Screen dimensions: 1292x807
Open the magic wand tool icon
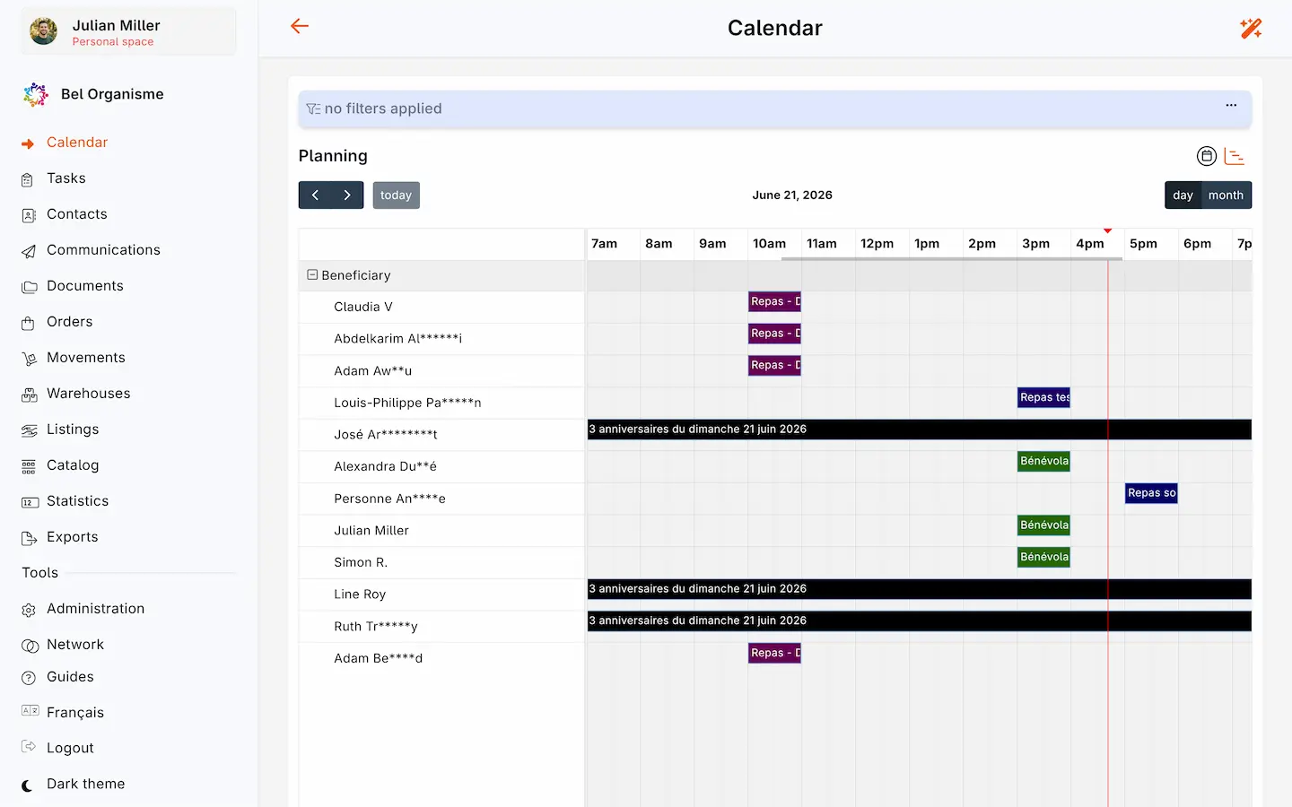pos(1251,28)
